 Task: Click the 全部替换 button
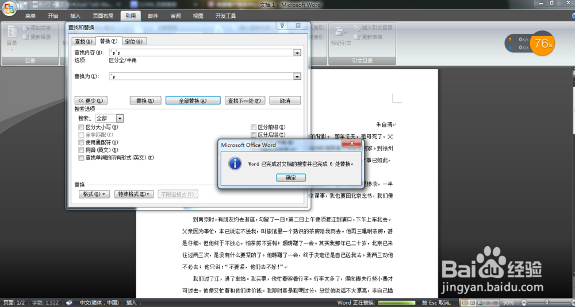click(193, 100)
